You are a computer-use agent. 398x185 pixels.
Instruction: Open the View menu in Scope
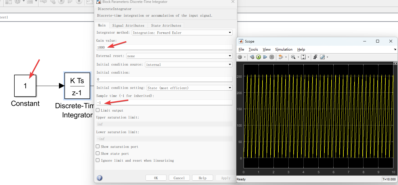pos(267,49)
